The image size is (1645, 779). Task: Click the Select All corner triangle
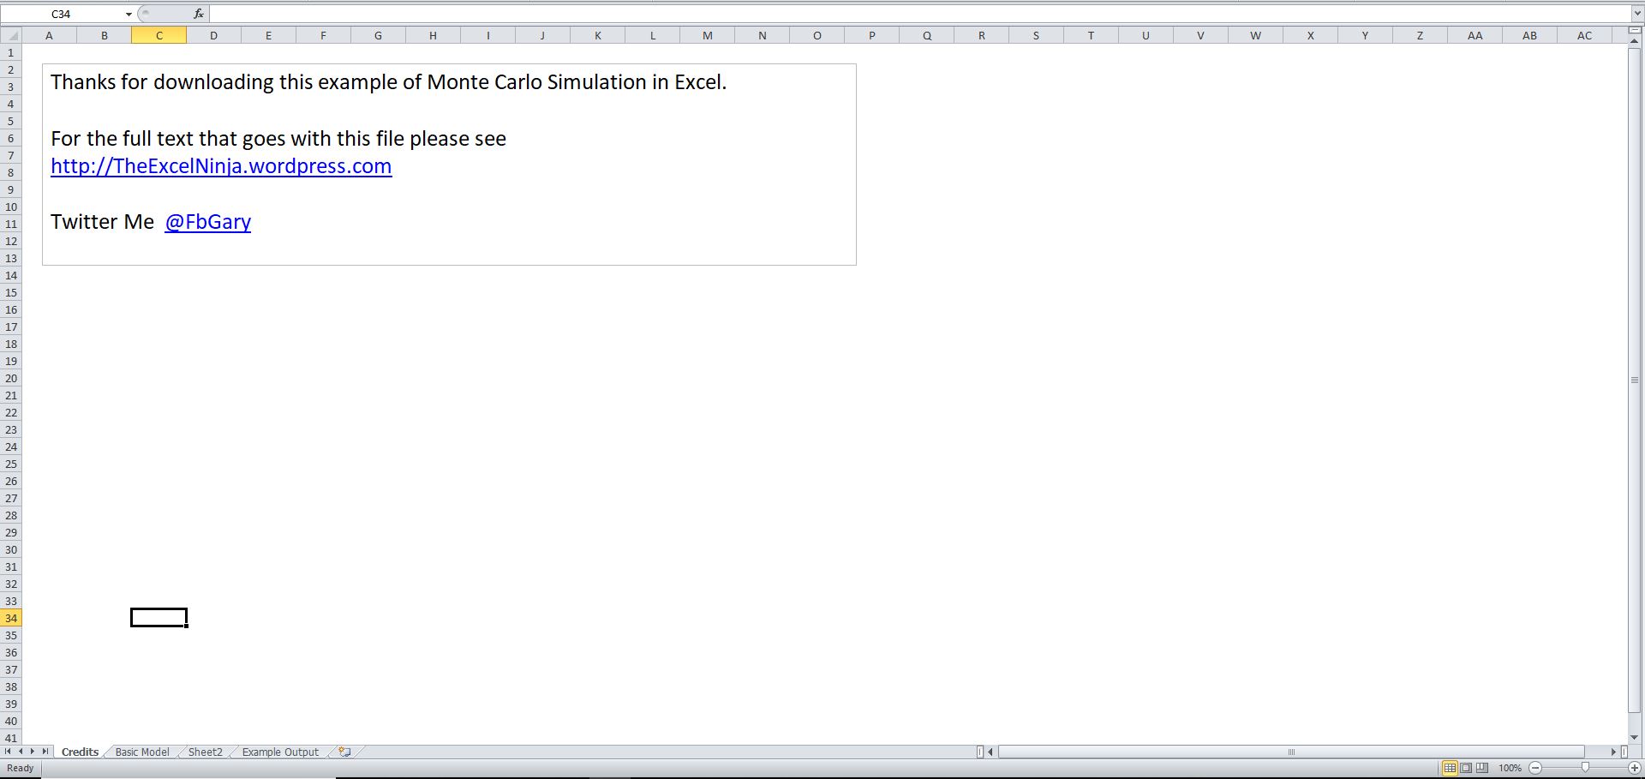point(10,35)
